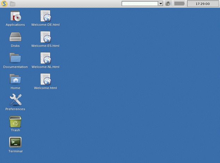The width and height of the screenshot is (220, 163).
Task: Open the Home folder icon
Action: 15,79
